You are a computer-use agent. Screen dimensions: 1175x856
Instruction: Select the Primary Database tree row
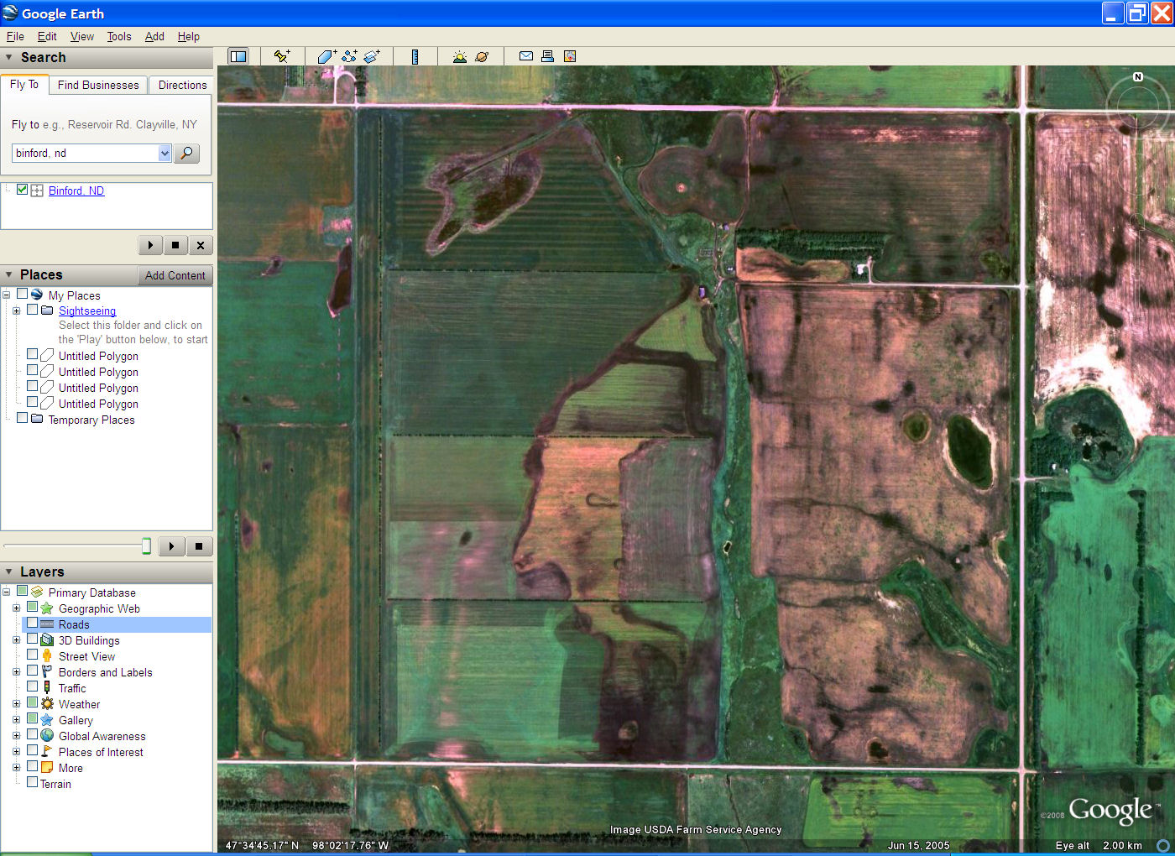[x=91, y=592]
